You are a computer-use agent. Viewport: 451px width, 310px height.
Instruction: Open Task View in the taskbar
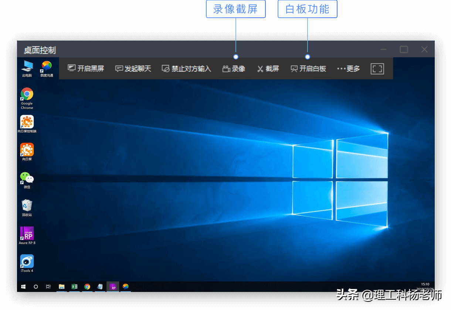click(x=48, y=286)
